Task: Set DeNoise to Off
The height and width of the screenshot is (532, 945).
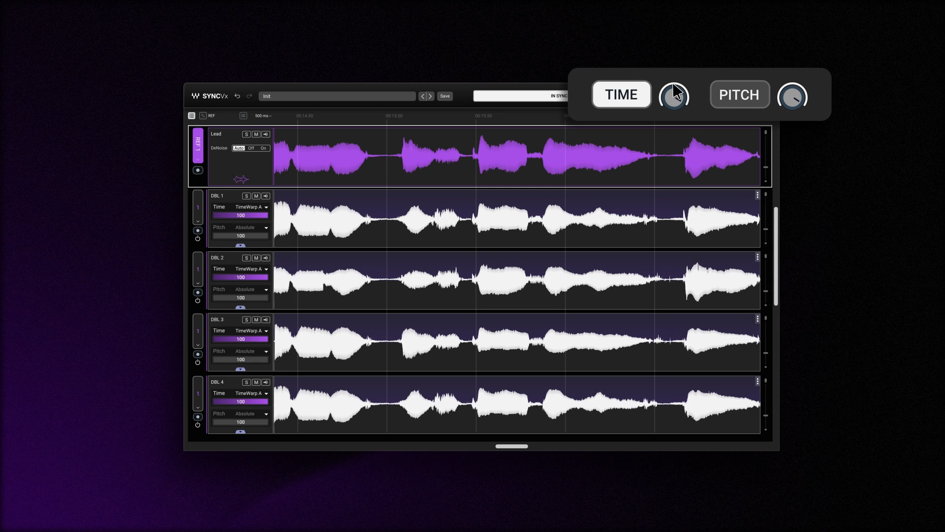Action: click(251, 148)
